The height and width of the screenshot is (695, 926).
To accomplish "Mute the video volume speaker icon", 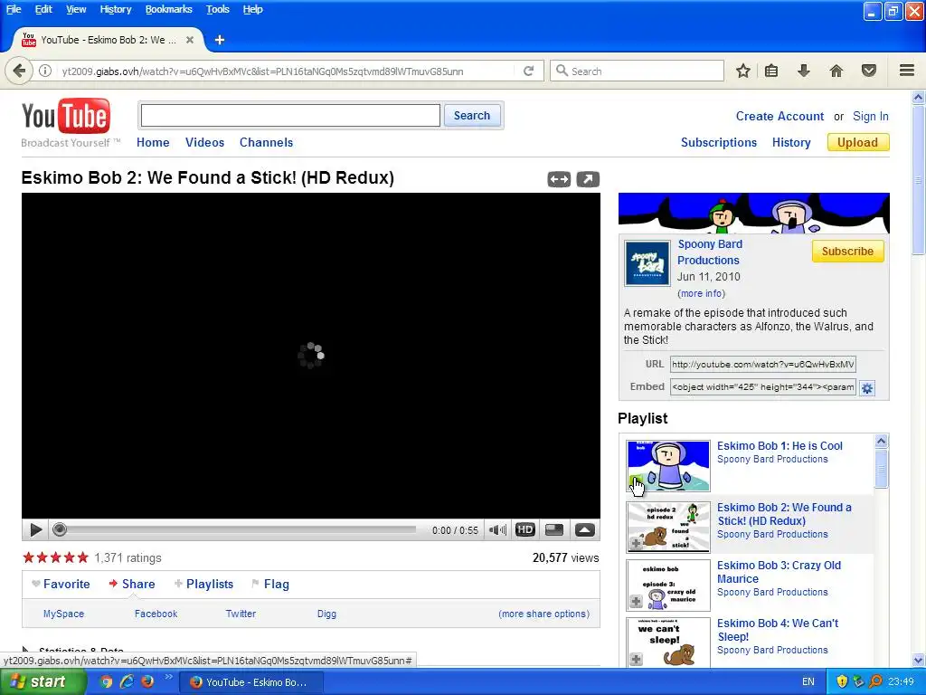I will (x=497, y=530).
